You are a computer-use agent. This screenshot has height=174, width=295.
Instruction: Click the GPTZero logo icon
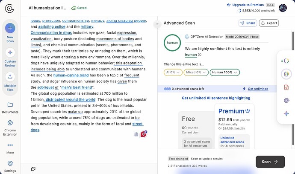coord(9,9)
